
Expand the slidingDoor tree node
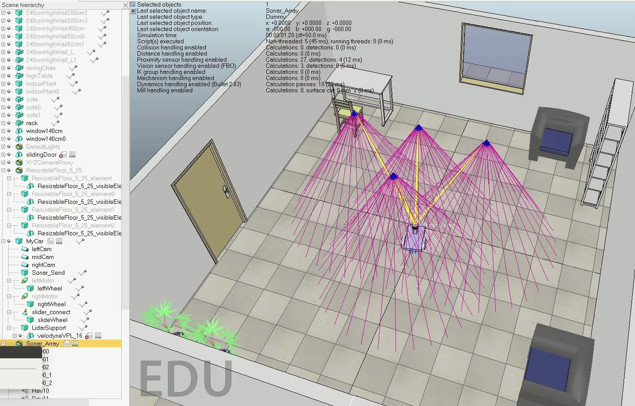[4, 155]
